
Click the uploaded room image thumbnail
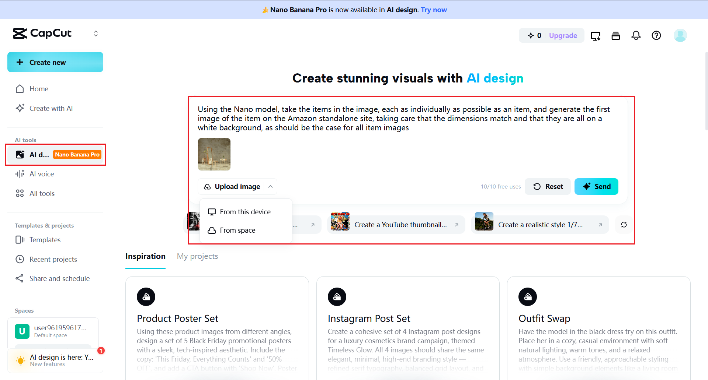pyautogui.click(x=214, y=154)
